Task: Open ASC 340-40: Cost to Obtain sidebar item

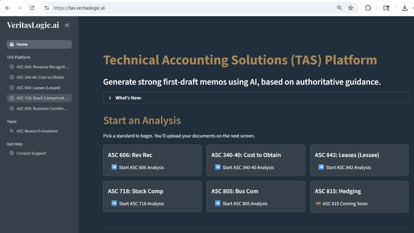Action: click(x=39, y=77)
